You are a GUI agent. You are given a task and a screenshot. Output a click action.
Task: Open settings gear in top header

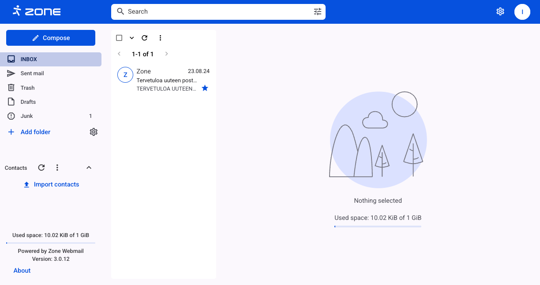[500, 12]
